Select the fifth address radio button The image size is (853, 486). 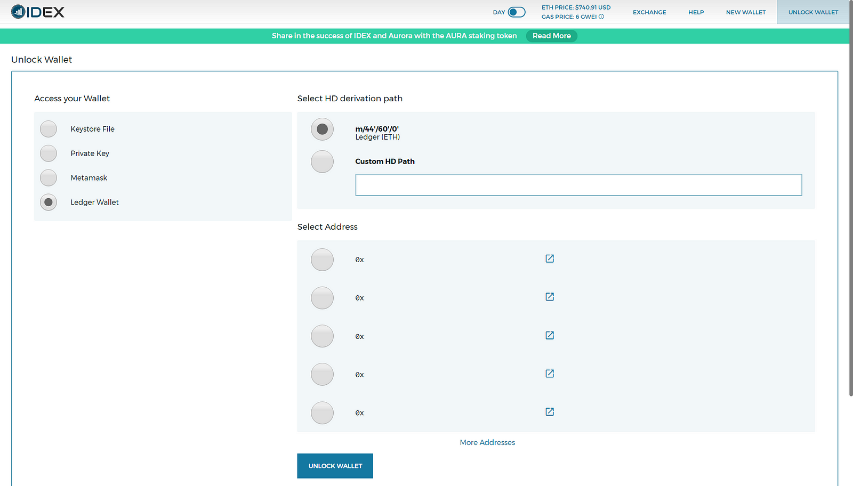pos(323,413)
